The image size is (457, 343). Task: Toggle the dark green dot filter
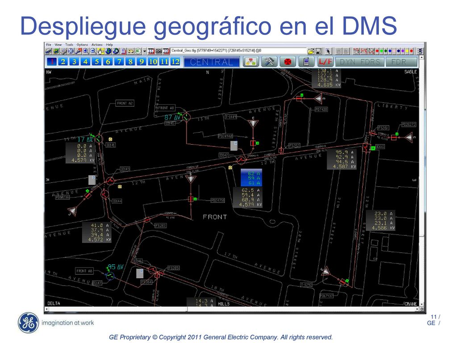tap(386, 51)
